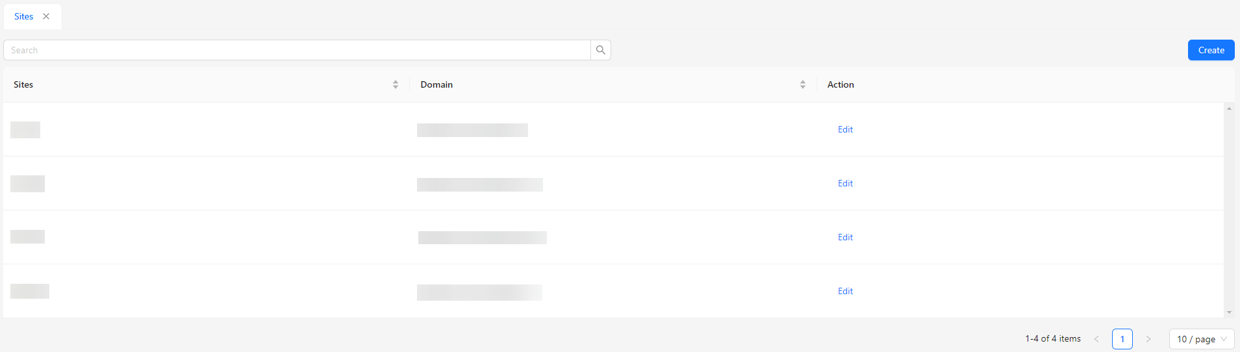Click the table scrollbar up arrow

(1229, 108)
